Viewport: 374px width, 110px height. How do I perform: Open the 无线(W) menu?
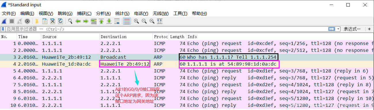click(x=161, y=13)
